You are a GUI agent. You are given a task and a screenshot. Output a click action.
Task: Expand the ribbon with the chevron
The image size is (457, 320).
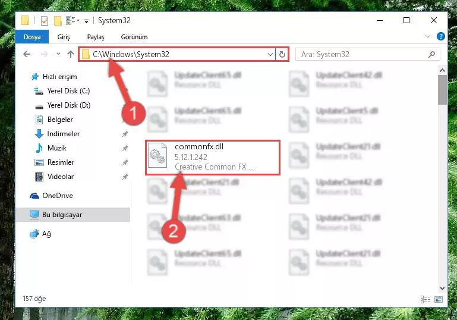[427, 36]
